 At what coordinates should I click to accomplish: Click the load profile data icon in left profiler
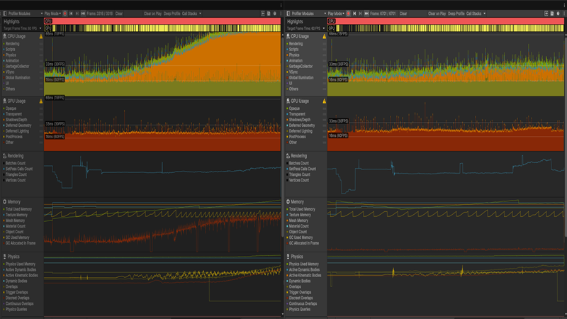[x=263, y=13]
